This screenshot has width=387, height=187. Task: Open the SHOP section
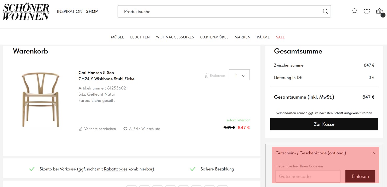point(92,11)
